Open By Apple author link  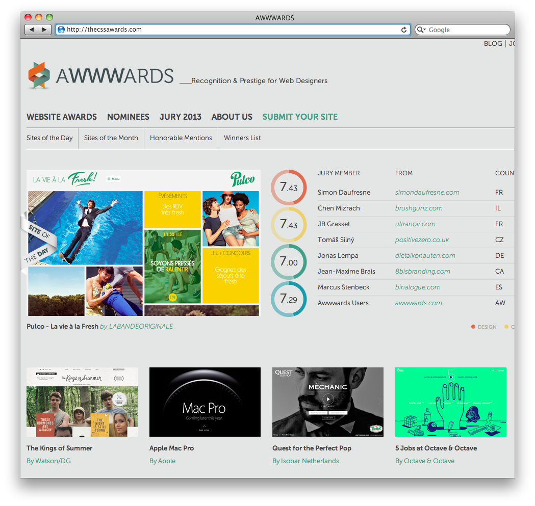click(x=162, y=461)
